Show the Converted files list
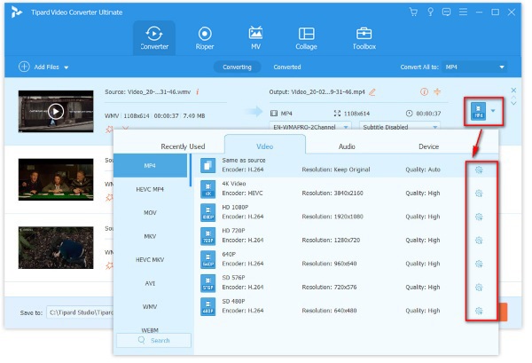 click(286, 67)
